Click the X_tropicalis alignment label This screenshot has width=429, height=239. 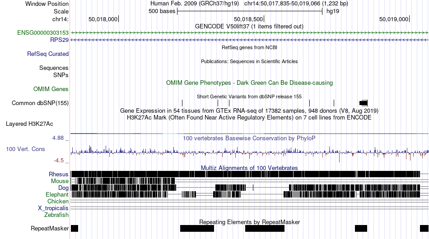click(53, 208)
